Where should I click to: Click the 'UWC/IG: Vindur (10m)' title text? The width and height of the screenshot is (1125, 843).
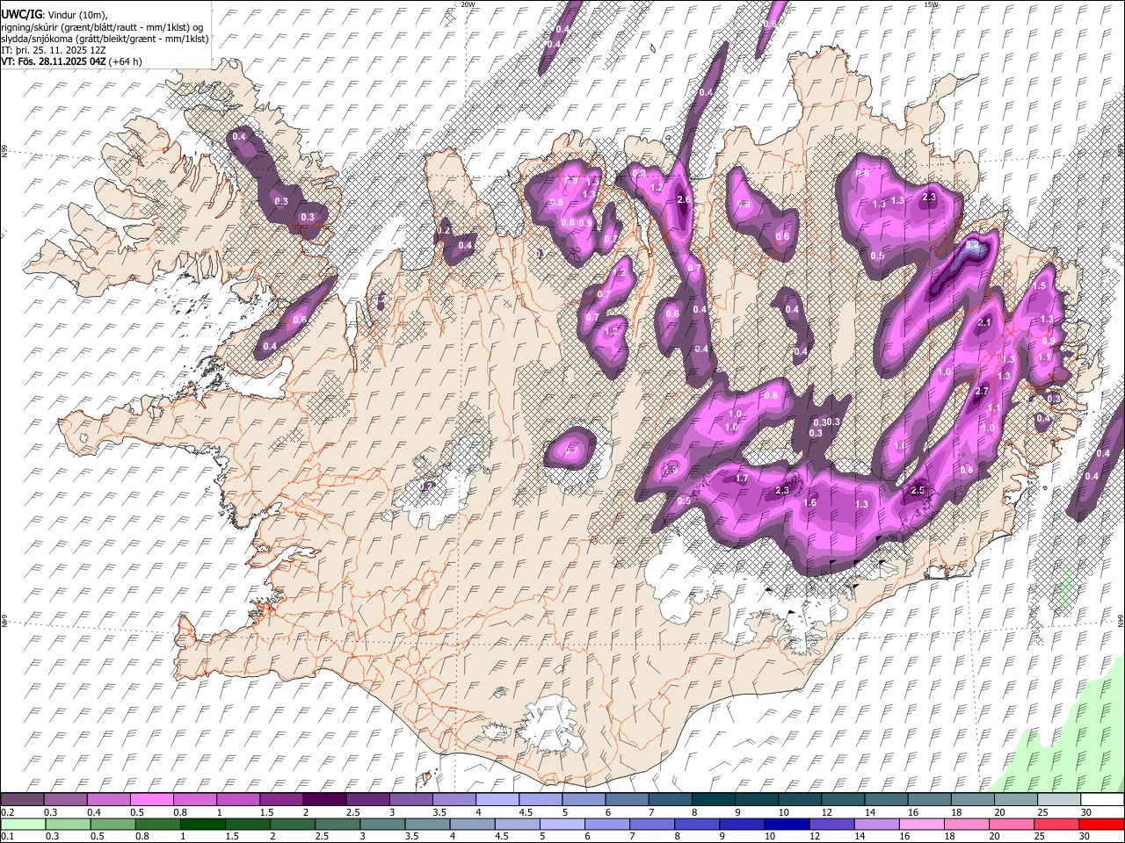pyautogui.click(x=54, y=15)
